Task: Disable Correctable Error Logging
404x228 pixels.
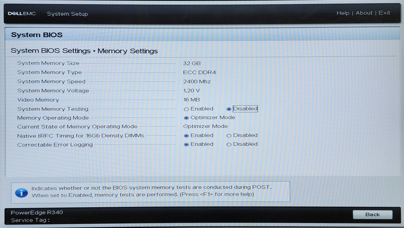Action: point(229,145)
